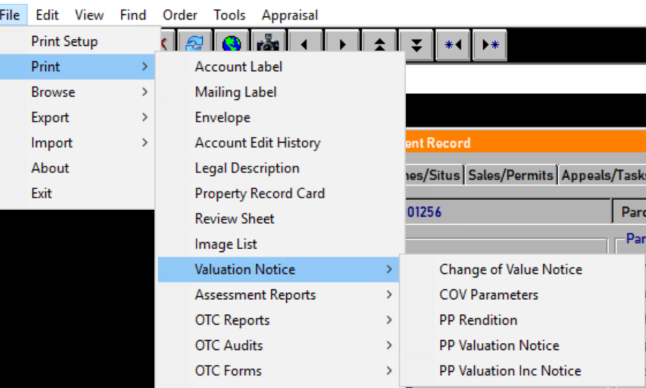Click the asterisk-right navigation icon
Image resolution: width=646 pixels, height=388 pixels.
pyautogui.click(x=489, y=44)
